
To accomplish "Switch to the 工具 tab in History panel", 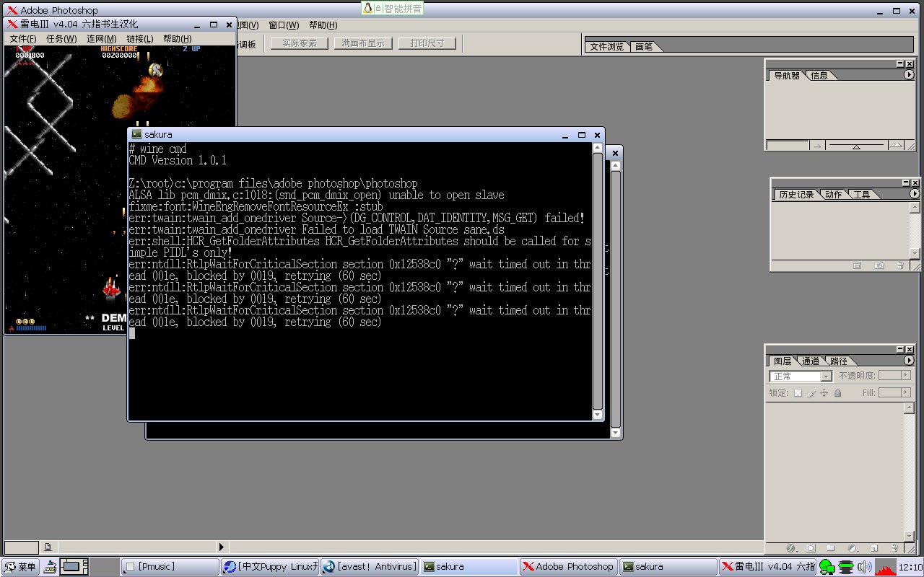I will pos(861,195).
